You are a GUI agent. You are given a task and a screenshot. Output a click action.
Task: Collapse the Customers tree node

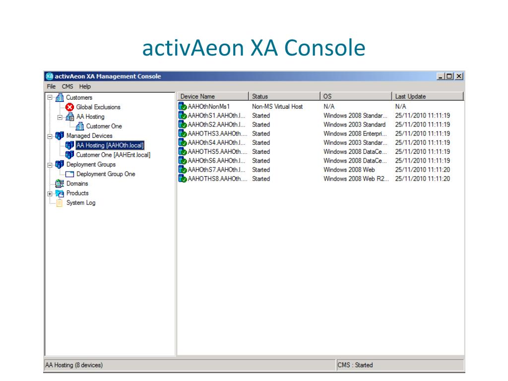point(50,98)
